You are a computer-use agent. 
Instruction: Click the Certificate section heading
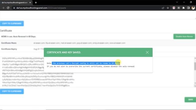(x=6, y=31)
